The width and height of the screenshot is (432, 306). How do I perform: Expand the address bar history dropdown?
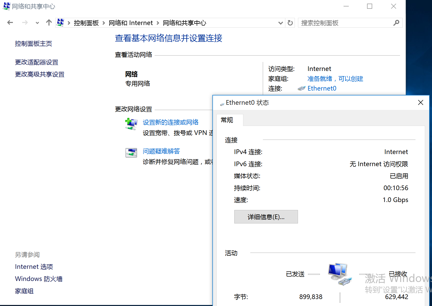tap(281, 23)
